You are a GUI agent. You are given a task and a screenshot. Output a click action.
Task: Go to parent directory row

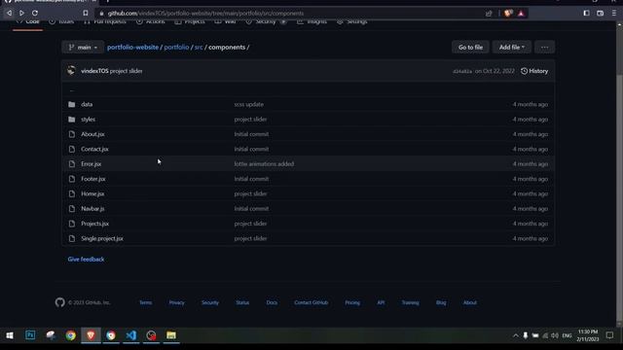click(x=308, y=89)
